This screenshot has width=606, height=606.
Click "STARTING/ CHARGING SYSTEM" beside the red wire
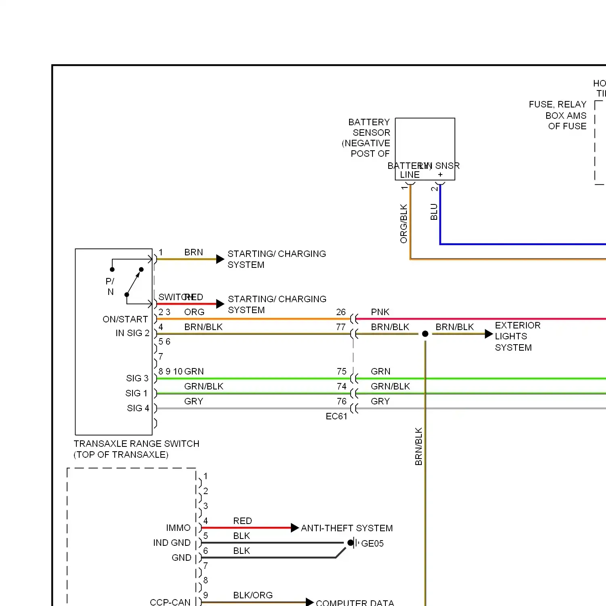277,304
